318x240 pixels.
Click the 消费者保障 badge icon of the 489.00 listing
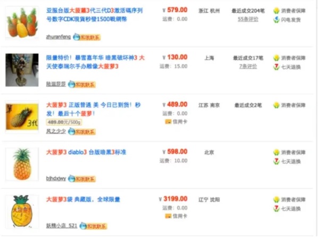click(x=276, y=105)
